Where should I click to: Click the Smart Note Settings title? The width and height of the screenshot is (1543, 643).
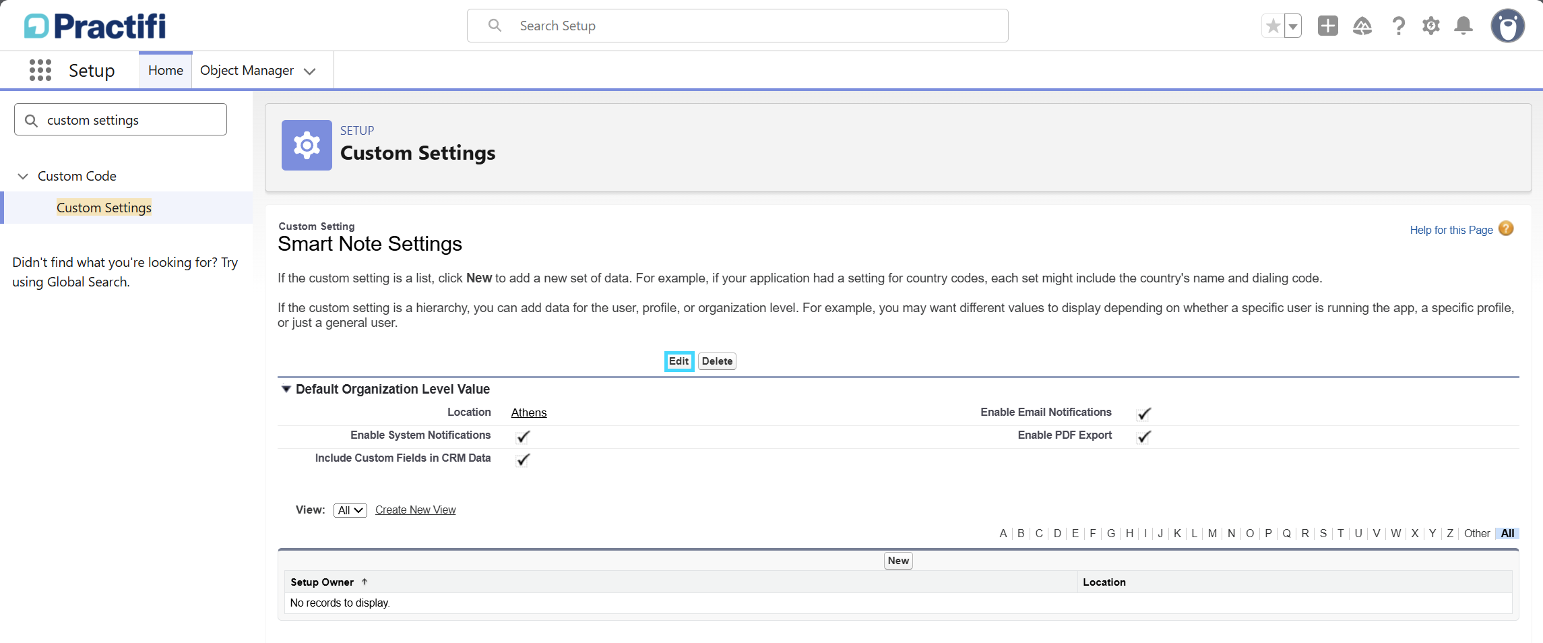point(370,244)
